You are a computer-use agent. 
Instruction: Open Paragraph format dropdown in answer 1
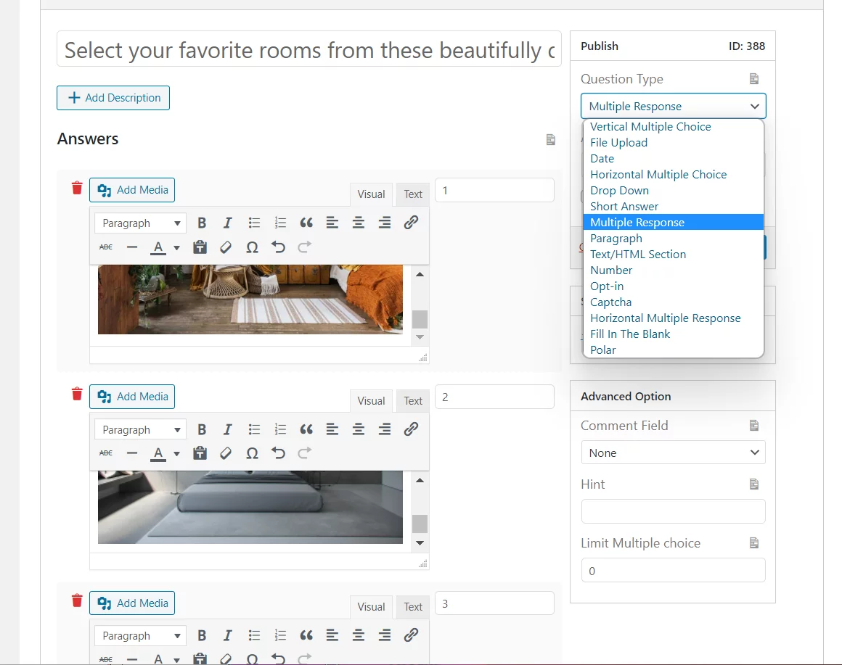[140, 223]
